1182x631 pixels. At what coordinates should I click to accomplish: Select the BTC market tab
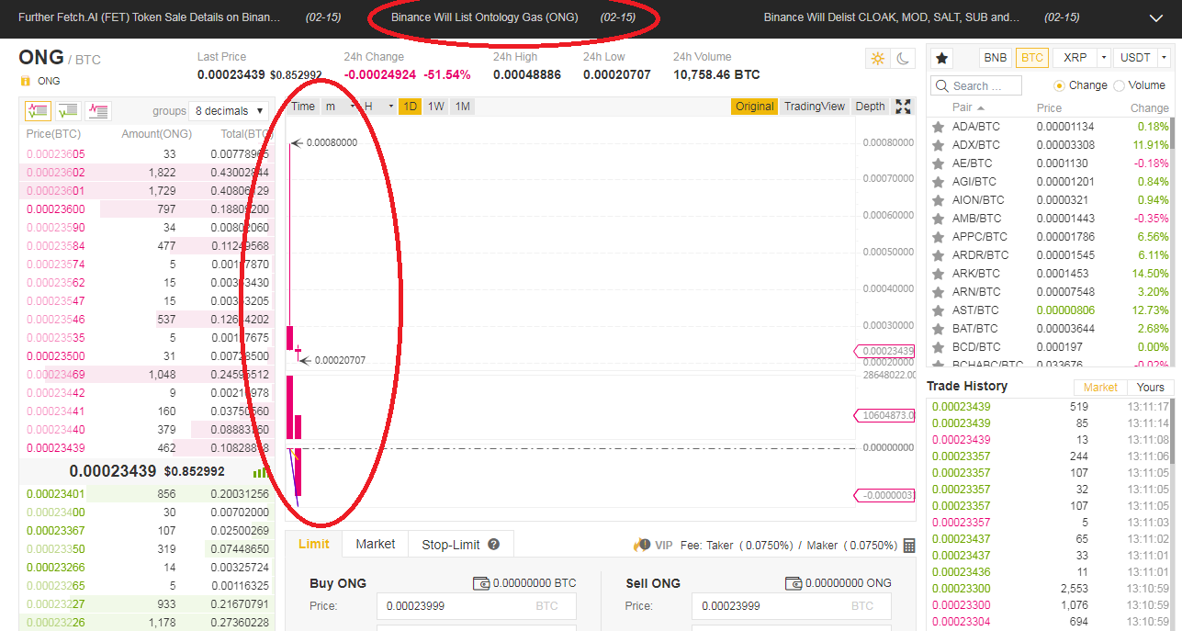coord(1032,58)
